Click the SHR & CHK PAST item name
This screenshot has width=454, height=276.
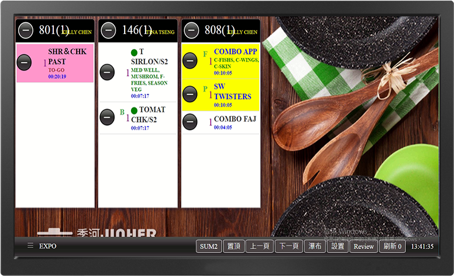coord(67,56)
